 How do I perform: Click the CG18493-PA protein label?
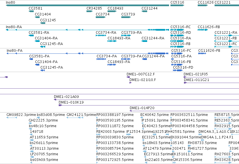119,62
